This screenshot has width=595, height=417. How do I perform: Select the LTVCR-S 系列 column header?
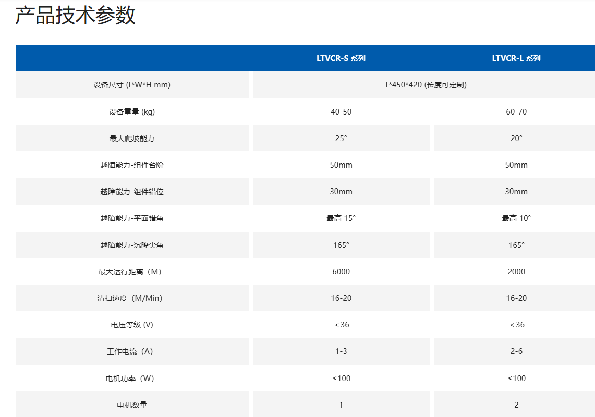pos(341,58)
